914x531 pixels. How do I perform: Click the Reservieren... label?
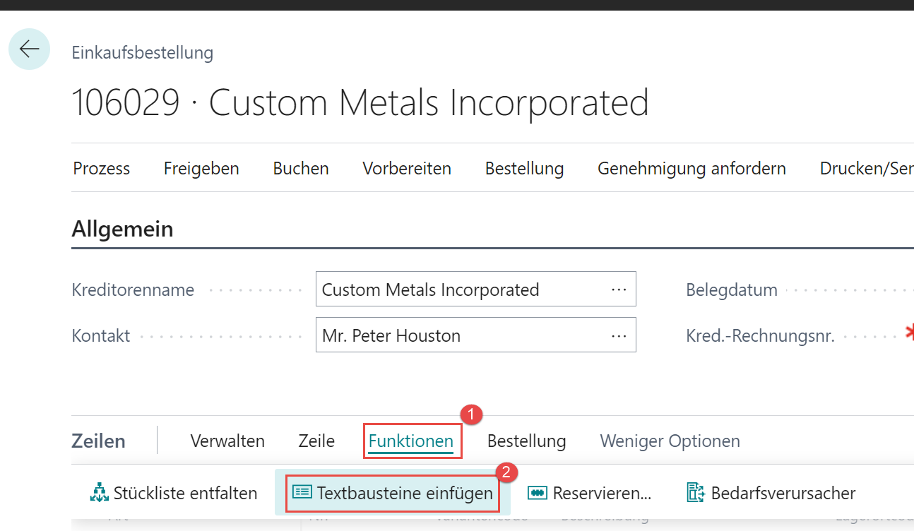pos(603,493)
